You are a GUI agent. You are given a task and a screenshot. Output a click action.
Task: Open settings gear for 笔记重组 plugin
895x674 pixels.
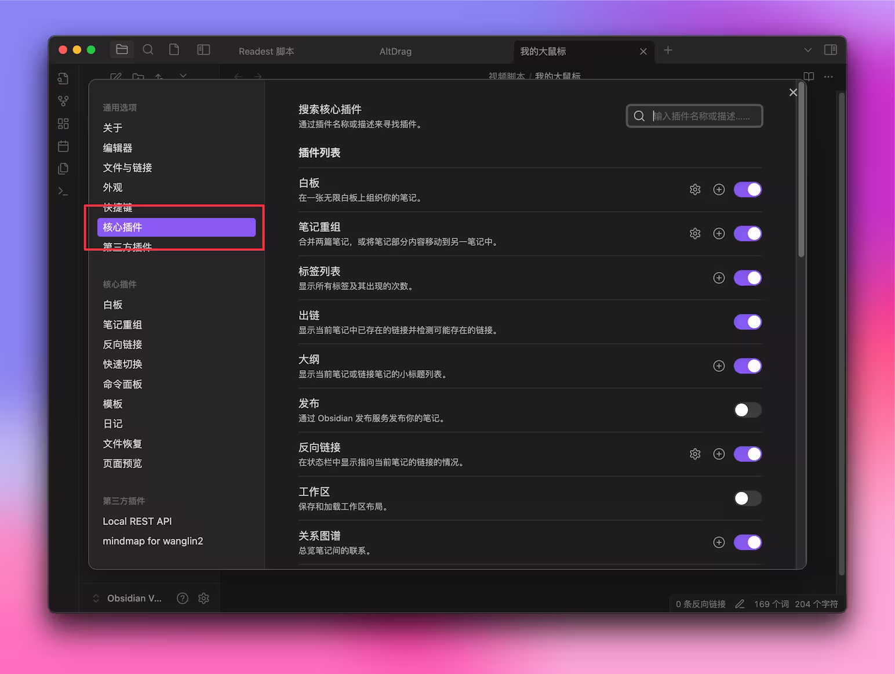click(695, 234)
